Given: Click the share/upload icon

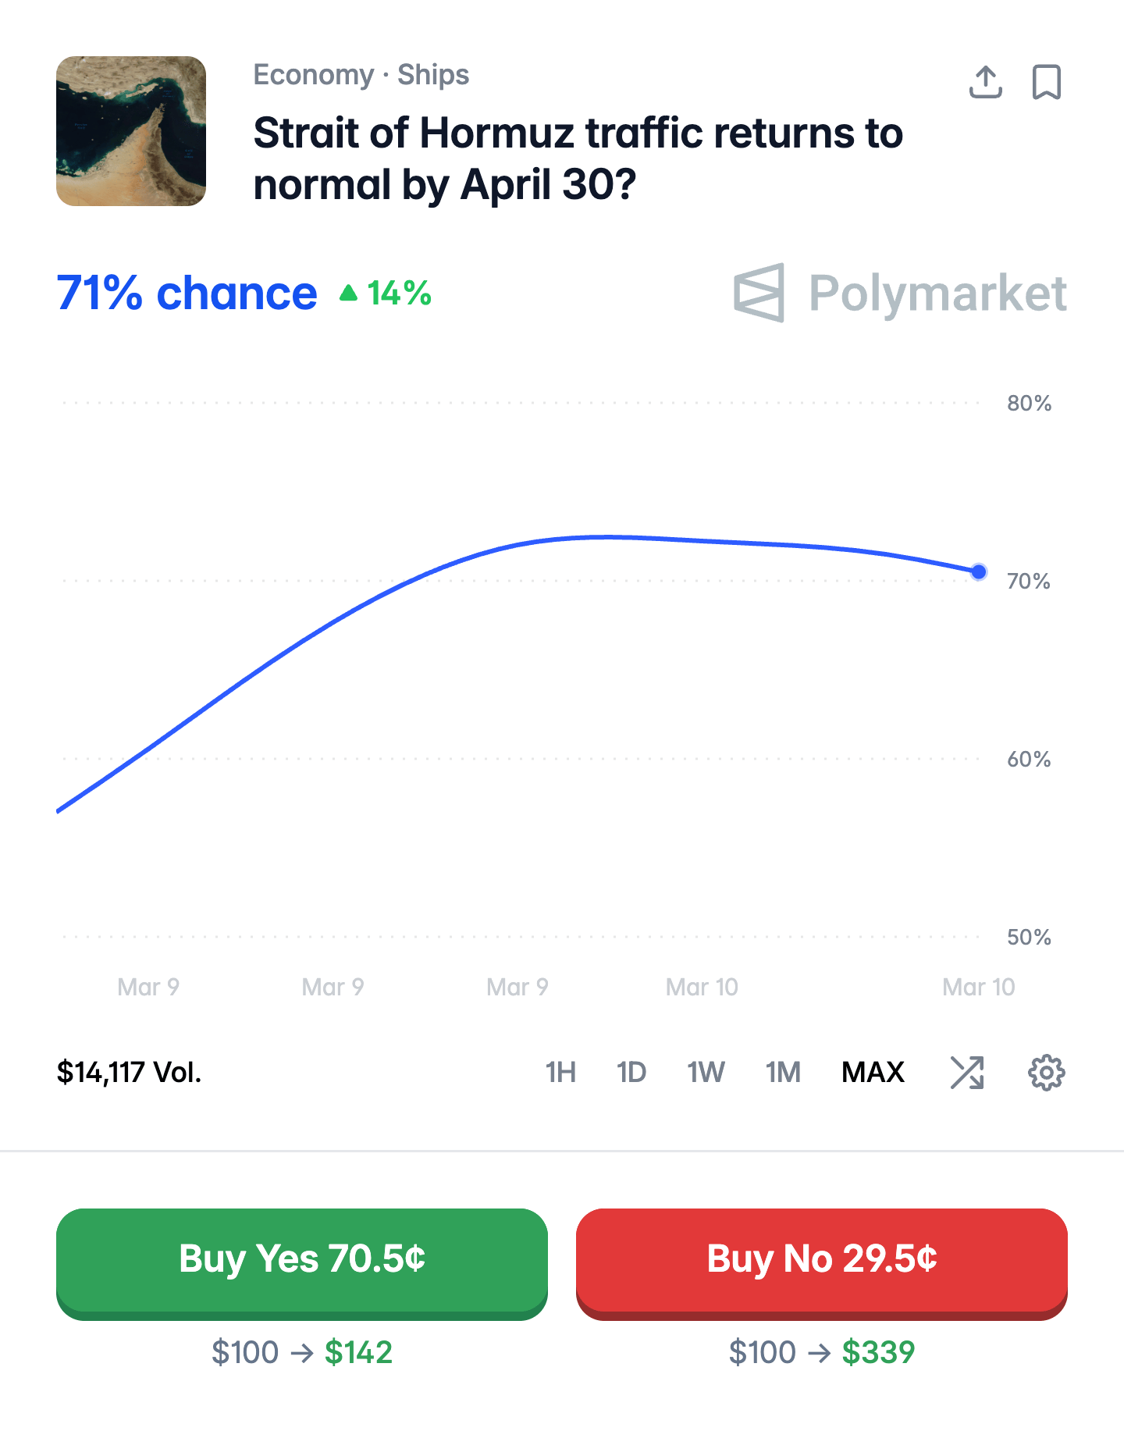Looking at the screenshot, I should point(985,82).
